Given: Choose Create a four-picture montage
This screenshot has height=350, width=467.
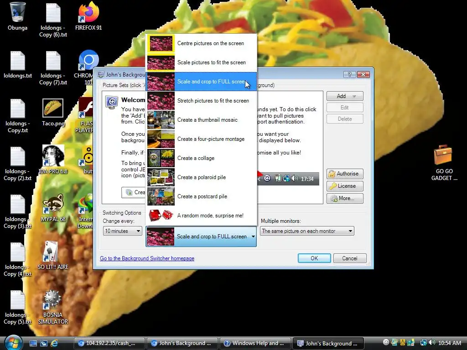Looking at the screenshot, I should click(201, 139).
